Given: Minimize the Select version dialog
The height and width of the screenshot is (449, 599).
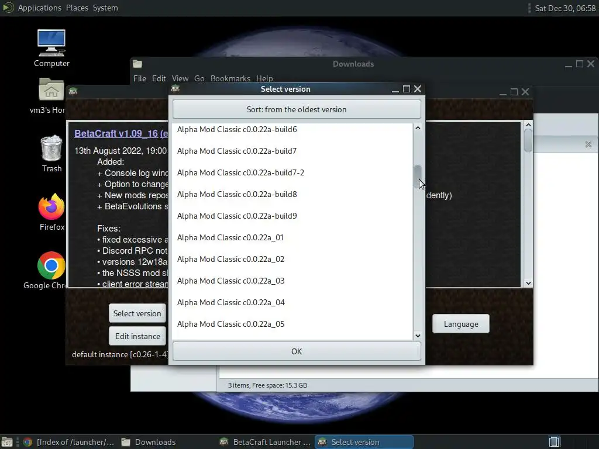Looking at the screenshot, I should pyautogui.click(x=395, y=89).
